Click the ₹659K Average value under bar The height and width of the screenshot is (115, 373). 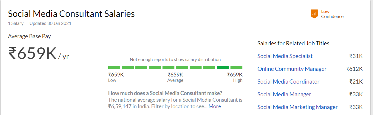point(175,75)
